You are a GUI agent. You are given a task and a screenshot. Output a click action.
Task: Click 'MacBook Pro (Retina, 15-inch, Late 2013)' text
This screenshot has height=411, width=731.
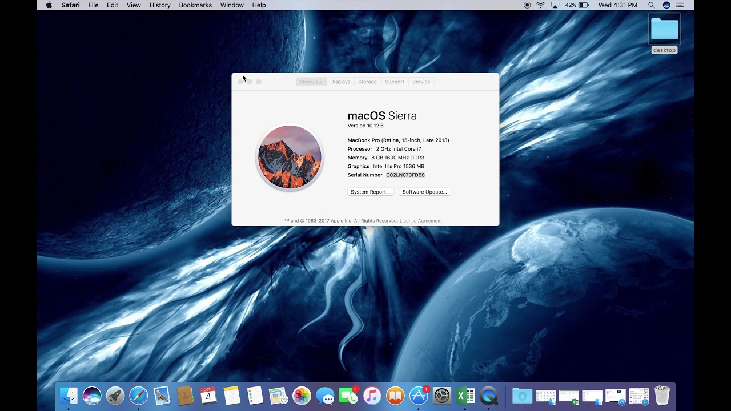[x=399, y=140]
